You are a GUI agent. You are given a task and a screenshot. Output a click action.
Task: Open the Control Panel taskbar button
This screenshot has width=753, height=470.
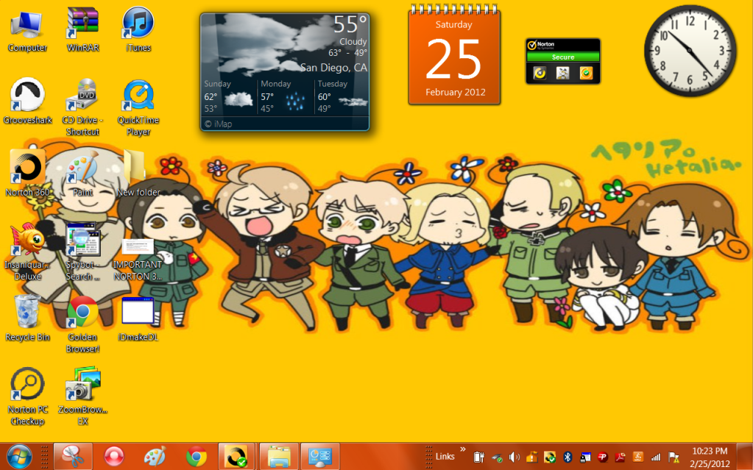pos(320,457)
